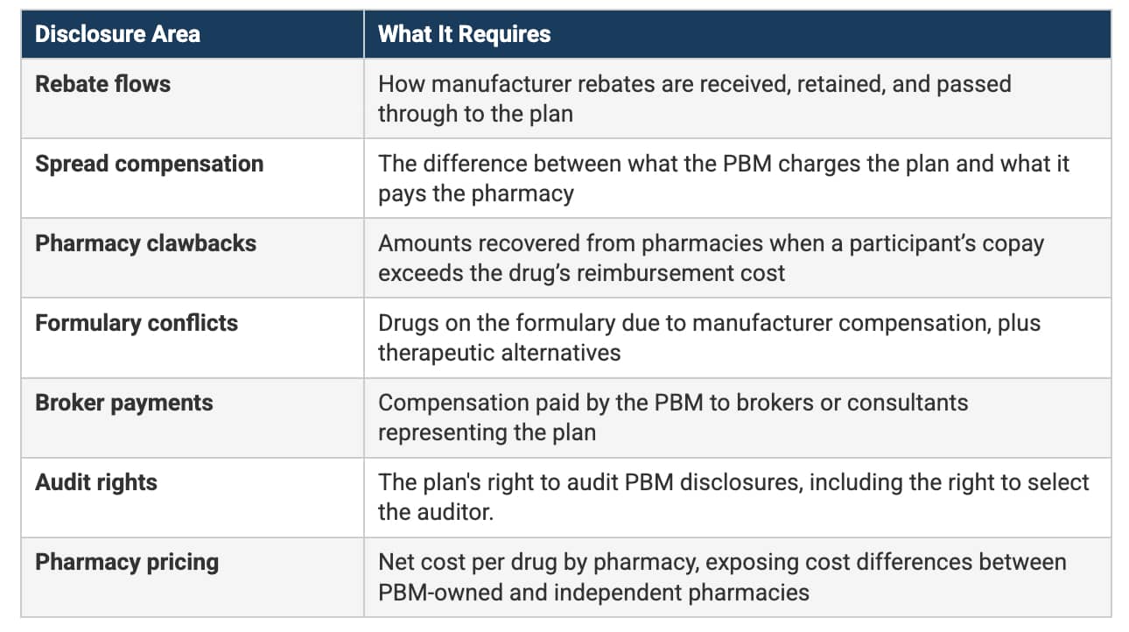Select the 'Spread compensation' row label
This screenshot has width=1129, height=632.
(x=149, y=164)
